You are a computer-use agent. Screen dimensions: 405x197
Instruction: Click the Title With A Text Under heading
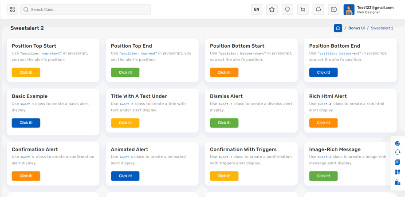pyautogui.click(x=139, y=96)
